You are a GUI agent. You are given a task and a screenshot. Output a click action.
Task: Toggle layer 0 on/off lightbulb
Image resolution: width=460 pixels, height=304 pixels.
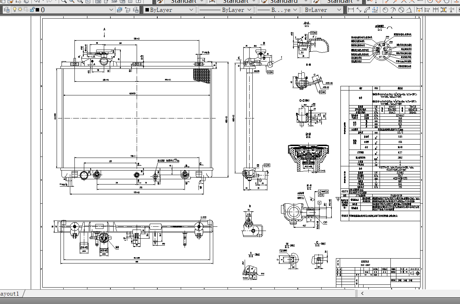pos(15,10)
